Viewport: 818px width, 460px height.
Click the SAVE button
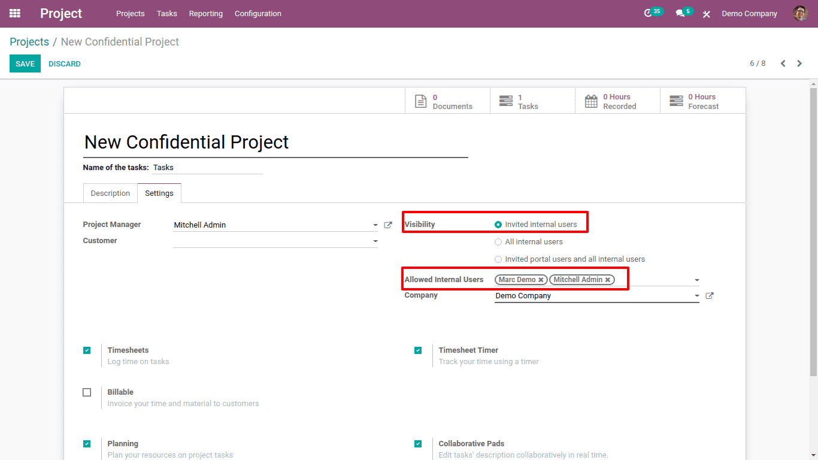(25, 63)
